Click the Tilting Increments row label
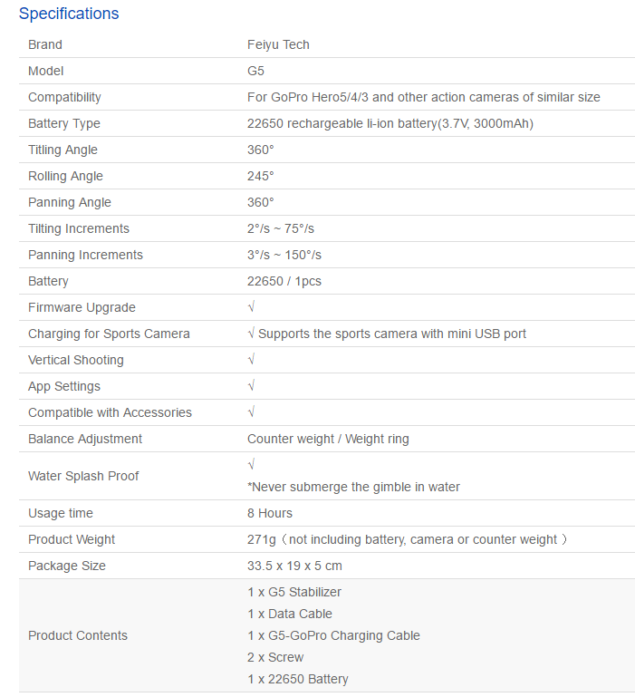This screenshot has height=697, width=635. (79, 228)
